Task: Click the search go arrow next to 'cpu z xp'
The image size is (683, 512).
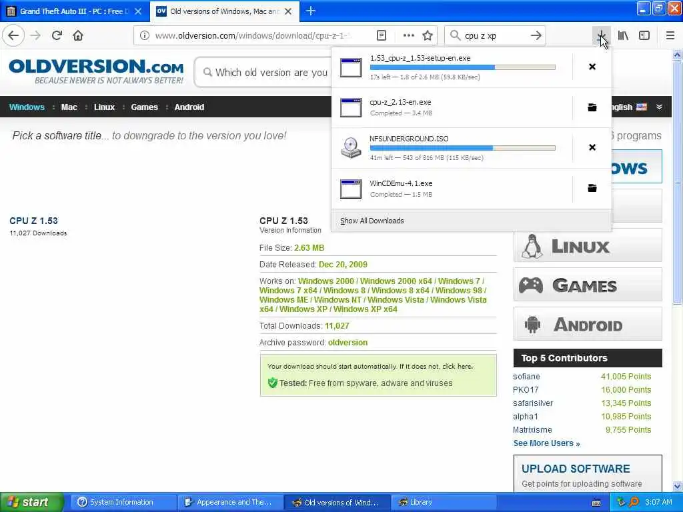Action: (536, 35)
